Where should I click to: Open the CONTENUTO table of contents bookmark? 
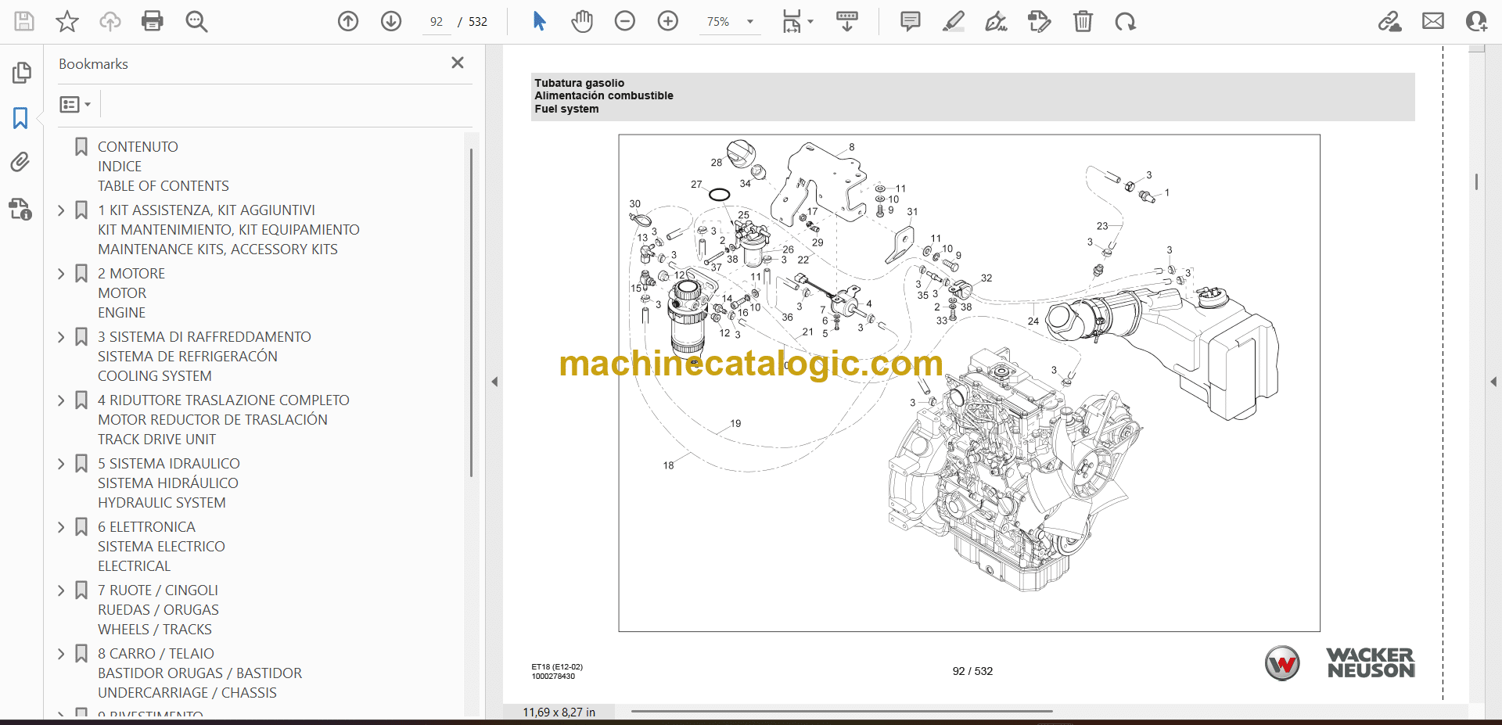[138, 147]
